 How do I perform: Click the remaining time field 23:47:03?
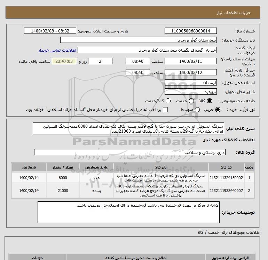tap(64, 61)
